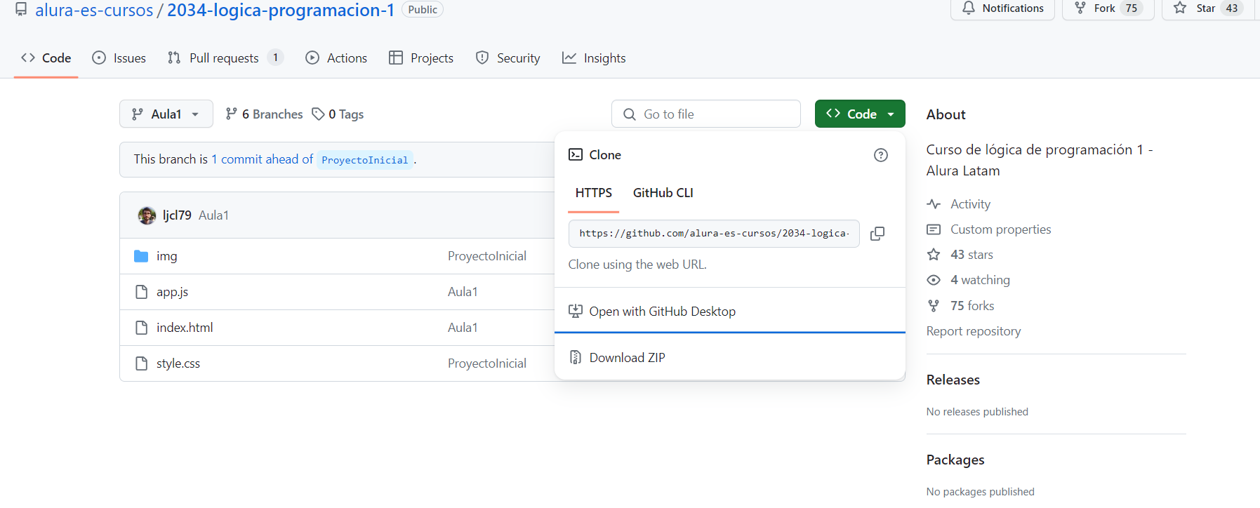Viewport: 1260px width, 508px height.
Task: Go to the Actions tab
Action: point(336,58)
